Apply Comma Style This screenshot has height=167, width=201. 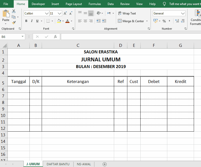170,21
